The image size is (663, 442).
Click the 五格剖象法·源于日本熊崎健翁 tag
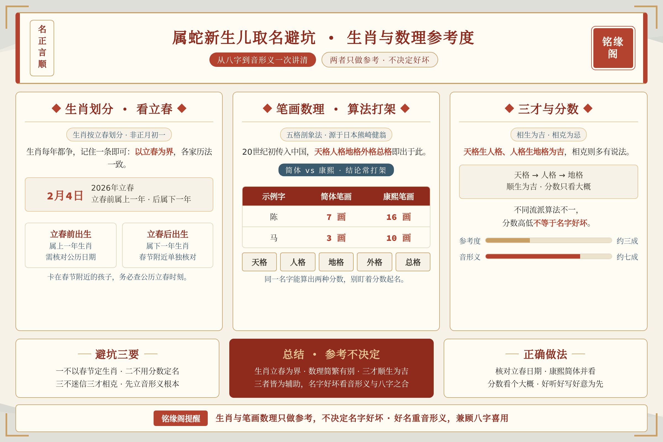336,135
